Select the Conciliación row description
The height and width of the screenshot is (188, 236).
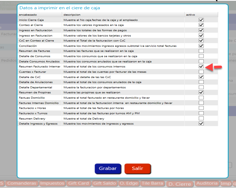point(120,46)
